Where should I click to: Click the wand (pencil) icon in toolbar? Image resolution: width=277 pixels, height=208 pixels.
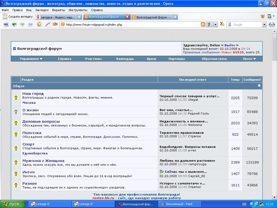[x=48, y=24]
